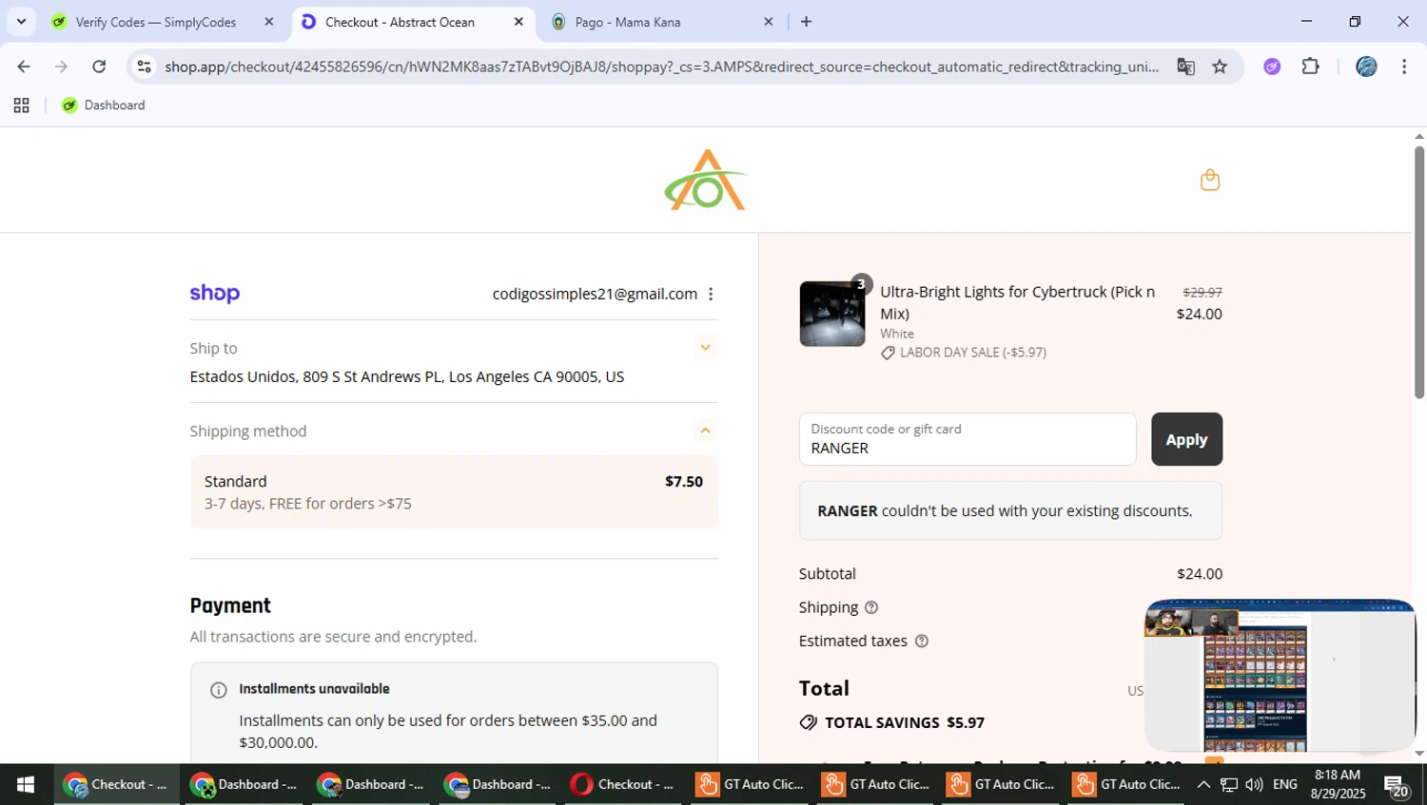Switch to Verify Codes — SimplyCodes tab
This screenshot has height=805, width=1427.
[156, 22]
